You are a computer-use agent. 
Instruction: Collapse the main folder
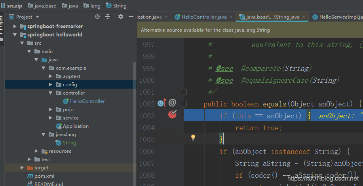[x=29, y=51]
